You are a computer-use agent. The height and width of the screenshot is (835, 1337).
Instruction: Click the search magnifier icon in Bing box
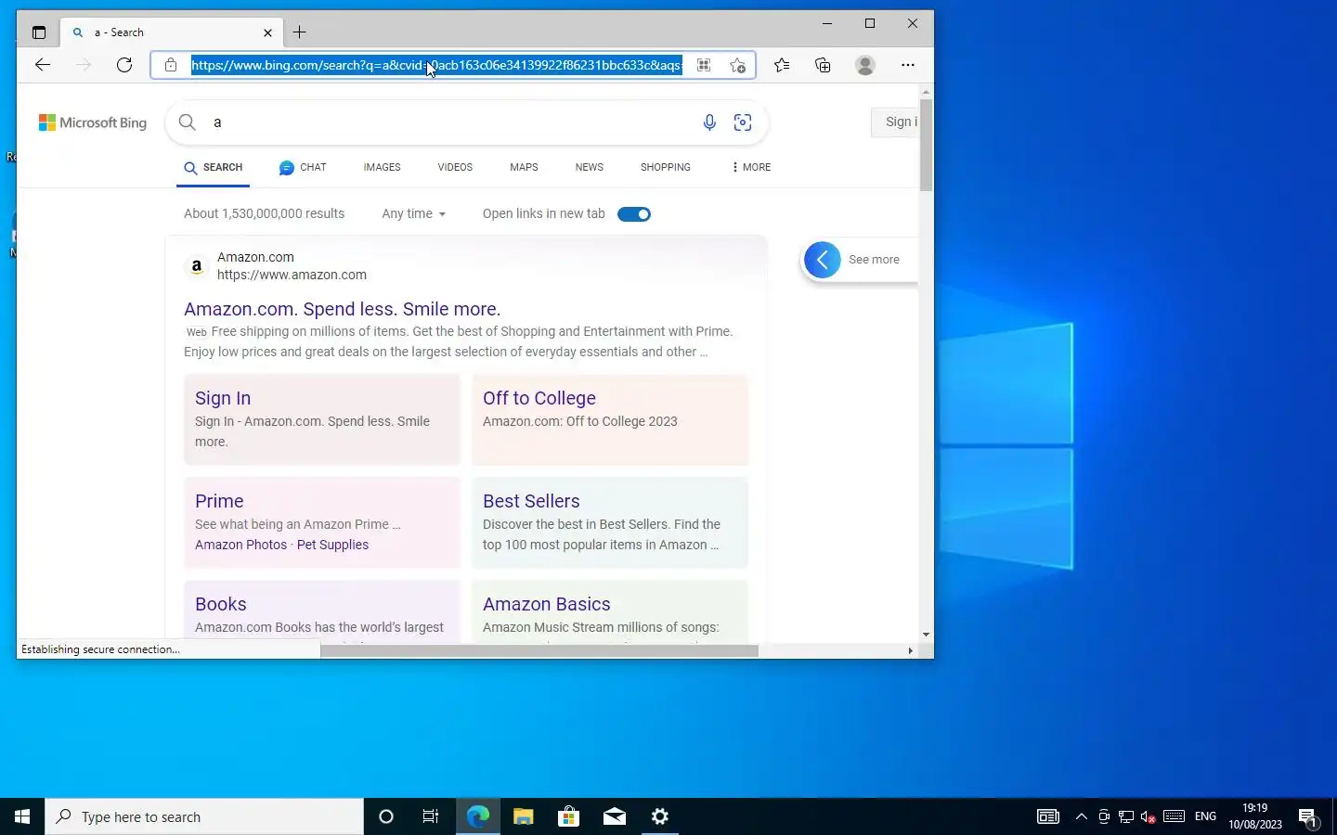(x=188, y=122)
